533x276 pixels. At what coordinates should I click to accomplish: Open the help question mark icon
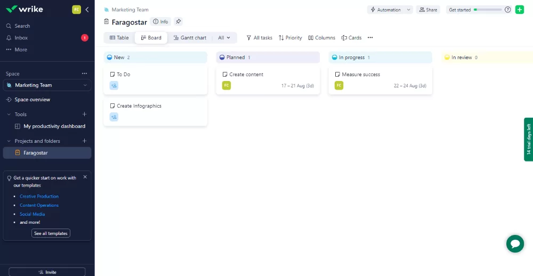507,10
